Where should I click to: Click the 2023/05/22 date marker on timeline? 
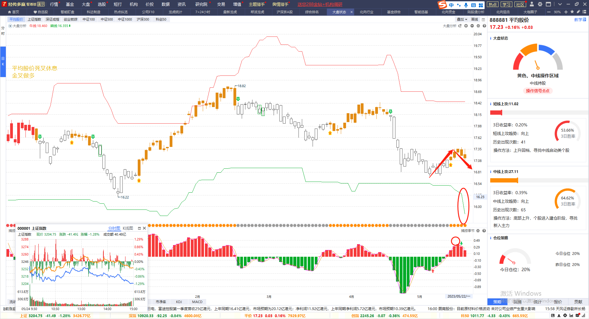458,296
